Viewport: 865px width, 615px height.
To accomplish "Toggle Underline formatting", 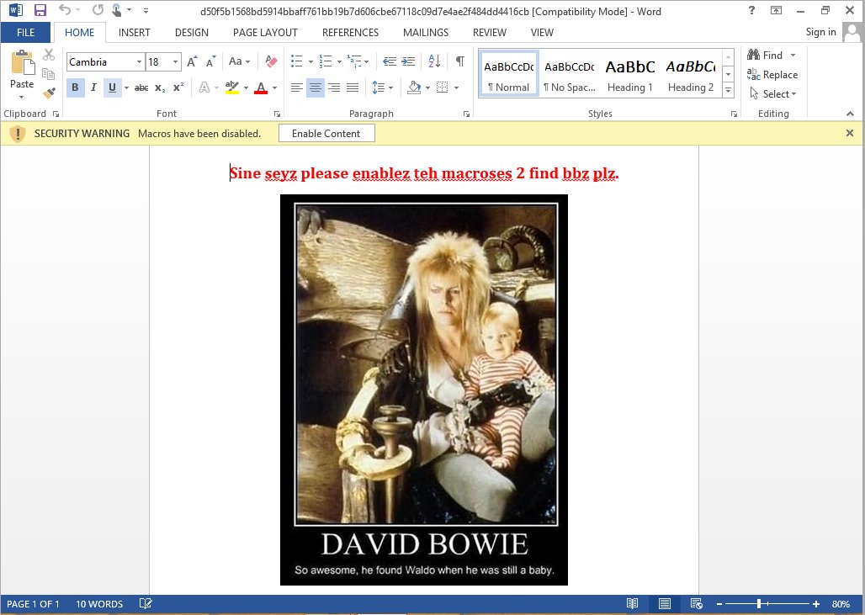I will pos(113,87).
